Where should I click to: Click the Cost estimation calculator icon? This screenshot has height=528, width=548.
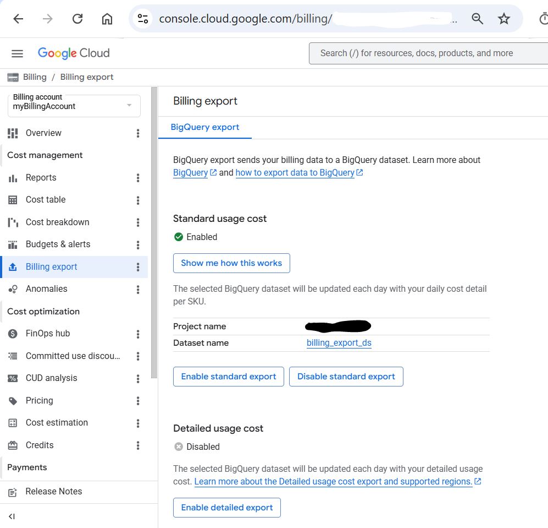(13, 423)
